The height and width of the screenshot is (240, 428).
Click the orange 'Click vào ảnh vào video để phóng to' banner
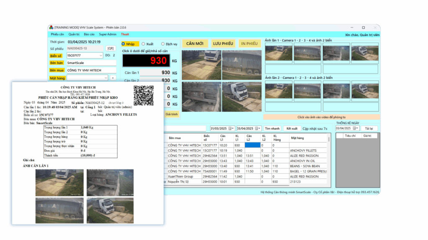point(321,117)
